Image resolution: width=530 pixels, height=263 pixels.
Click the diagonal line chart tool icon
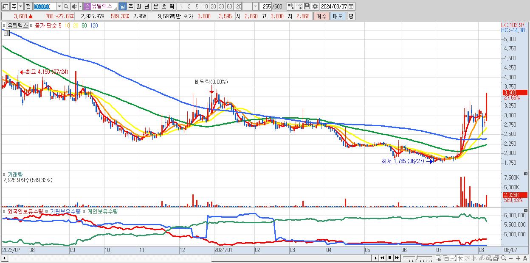482,258
